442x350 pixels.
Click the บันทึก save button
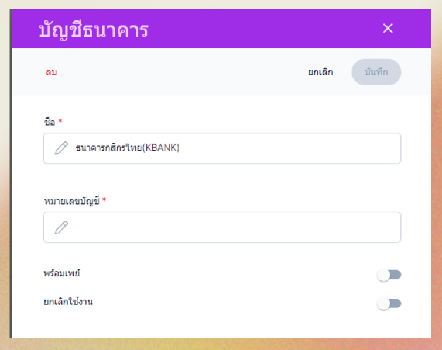(376, 72)
